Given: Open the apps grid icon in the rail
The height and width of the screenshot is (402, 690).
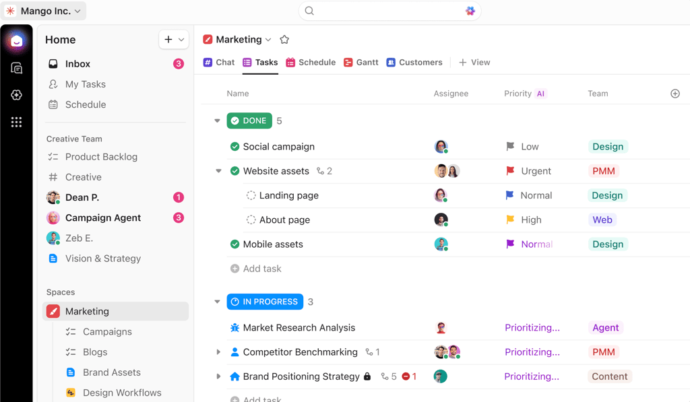Looking at the screenshot, I should (15, 122).
